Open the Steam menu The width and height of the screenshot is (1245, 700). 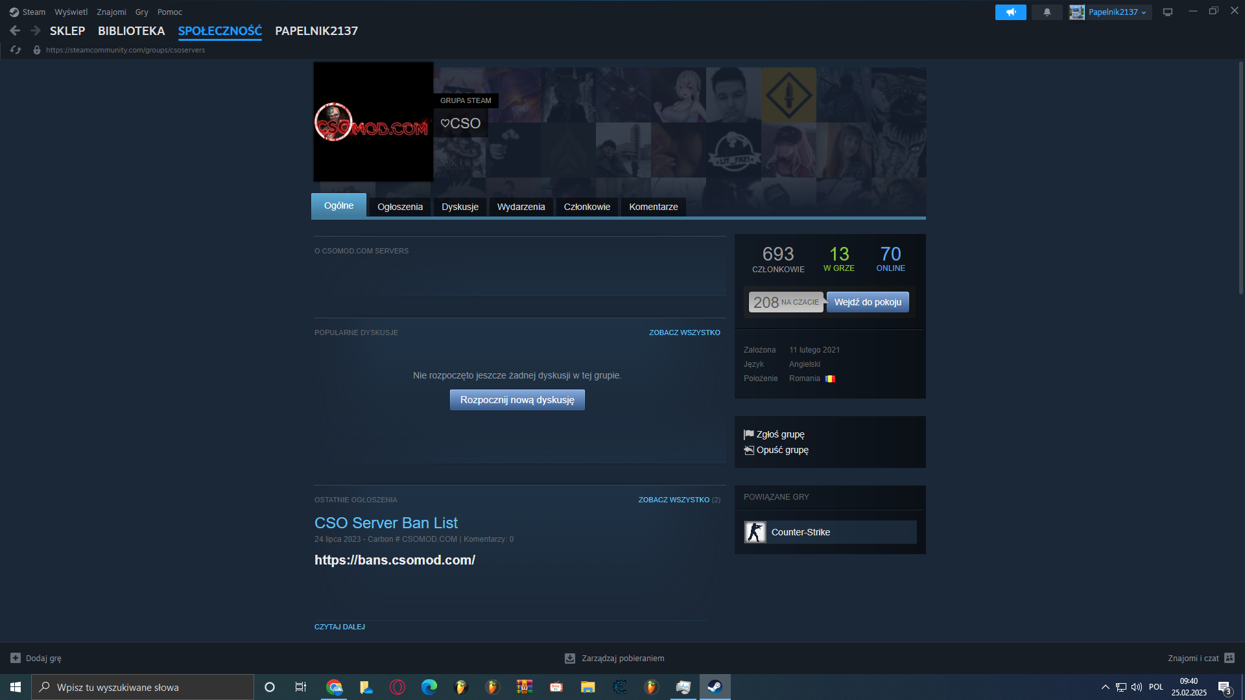28,12
